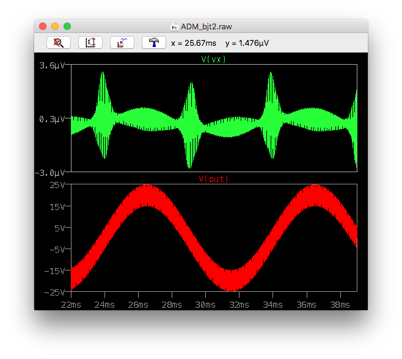Minimize the window with the yellow button
The height and width of the screenshot is (359, 402).
(x=55, y=26)
